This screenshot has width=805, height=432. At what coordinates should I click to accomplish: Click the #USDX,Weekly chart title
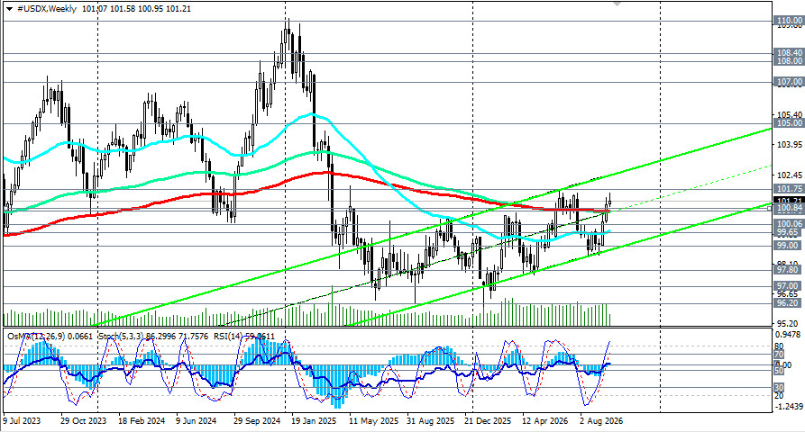[47, 9]
